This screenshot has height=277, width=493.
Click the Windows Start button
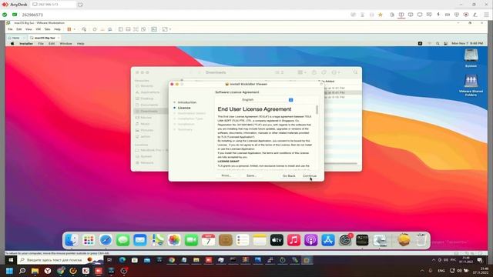point(9,271)
